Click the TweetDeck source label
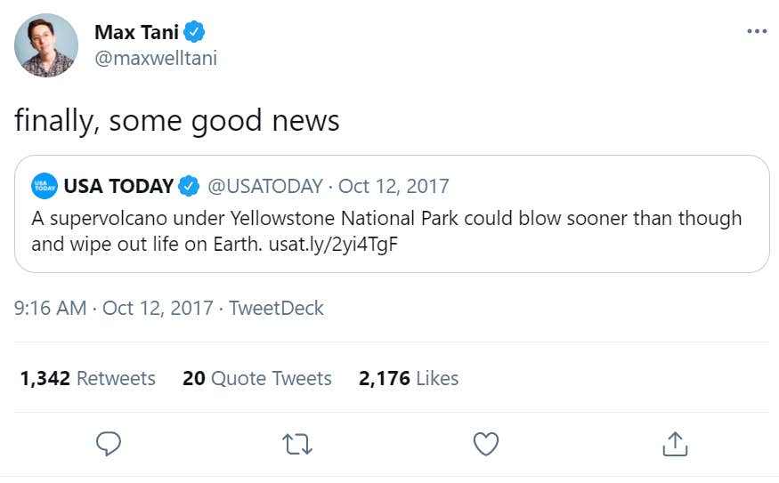 tap(276, 308)
